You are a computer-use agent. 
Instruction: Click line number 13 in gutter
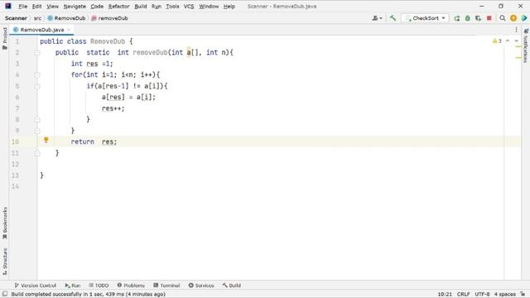pos(15,175)
